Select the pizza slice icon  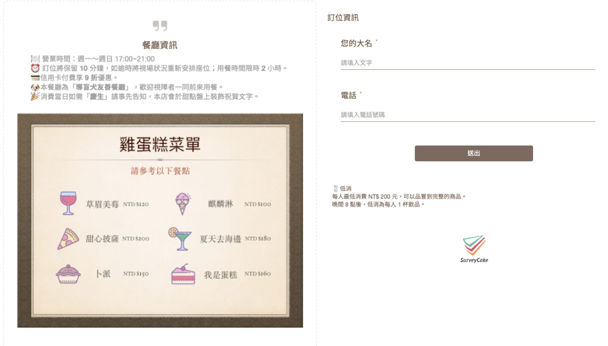pyautogui.click(x=68, y=239)
